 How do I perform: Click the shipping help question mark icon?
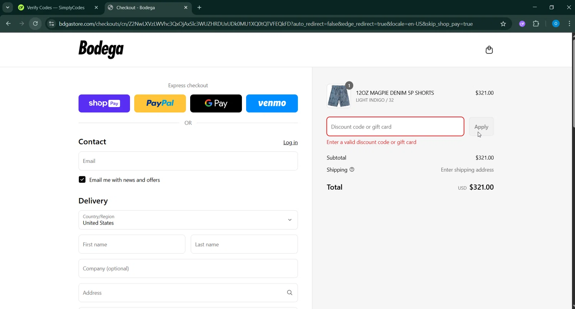pos(352,169)
